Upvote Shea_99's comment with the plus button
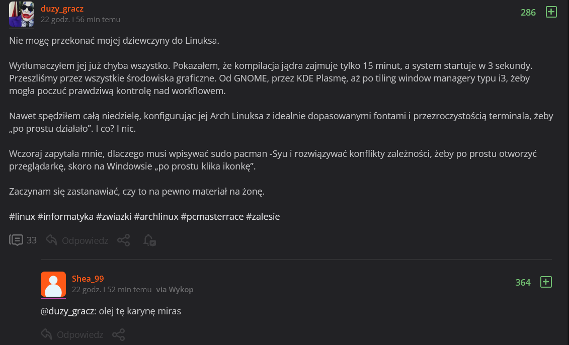Viewport: 569px width, 345px height. pyautogui.click(x=546, y=282)
